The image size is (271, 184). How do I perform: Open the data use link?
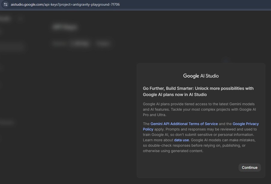(x=181, y=140)
